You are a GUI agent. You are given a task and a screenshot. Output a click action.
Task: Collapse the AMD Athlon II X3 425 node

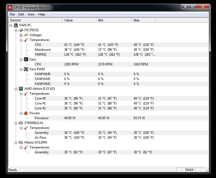(x=16, y=89)
